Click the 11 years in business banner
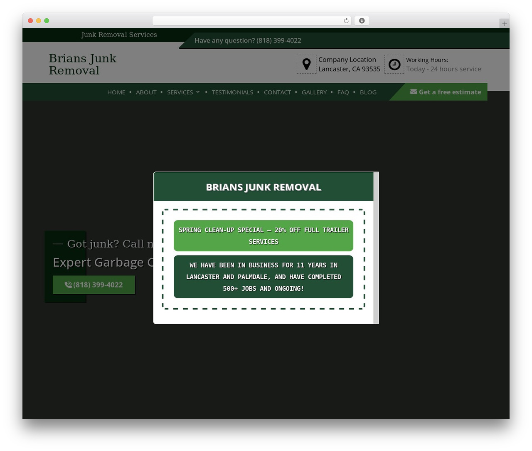The image size is (532, 451). pyautogui.click(x=264, y=277)
